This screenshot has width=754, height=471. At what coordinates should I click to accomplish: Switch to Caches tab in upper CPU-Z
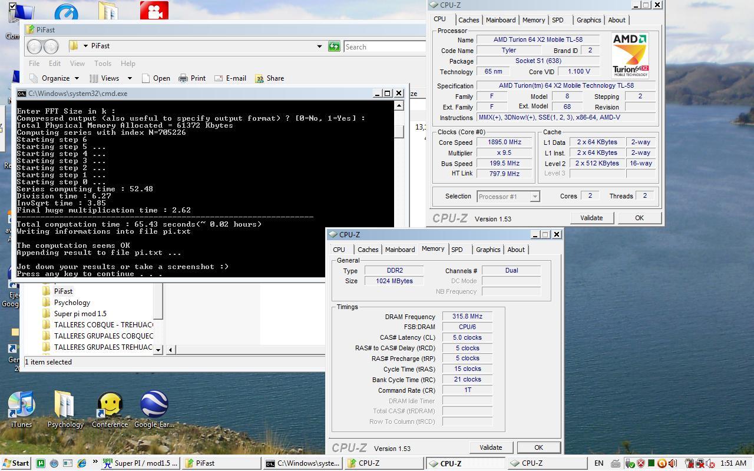tap(469, 20)
